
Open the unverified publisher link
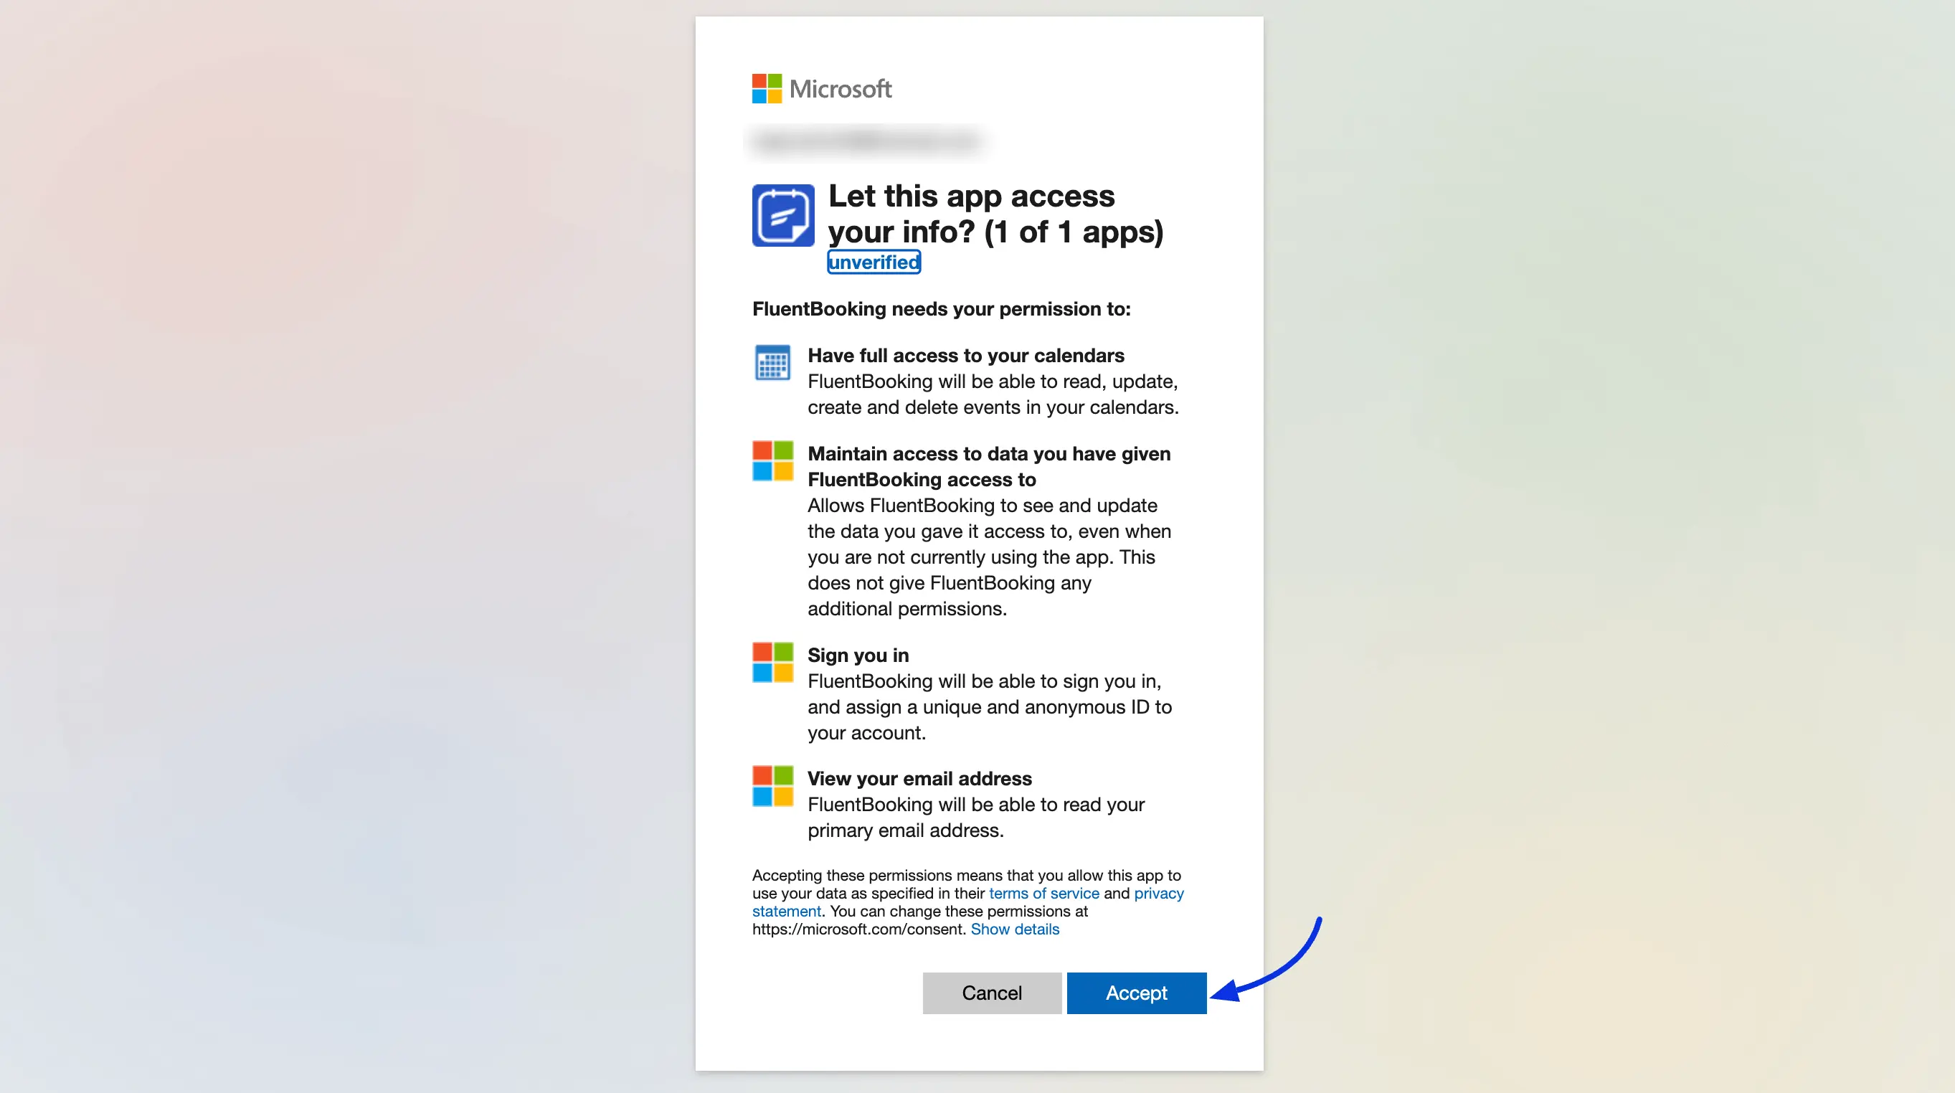(x=874, y=262)
